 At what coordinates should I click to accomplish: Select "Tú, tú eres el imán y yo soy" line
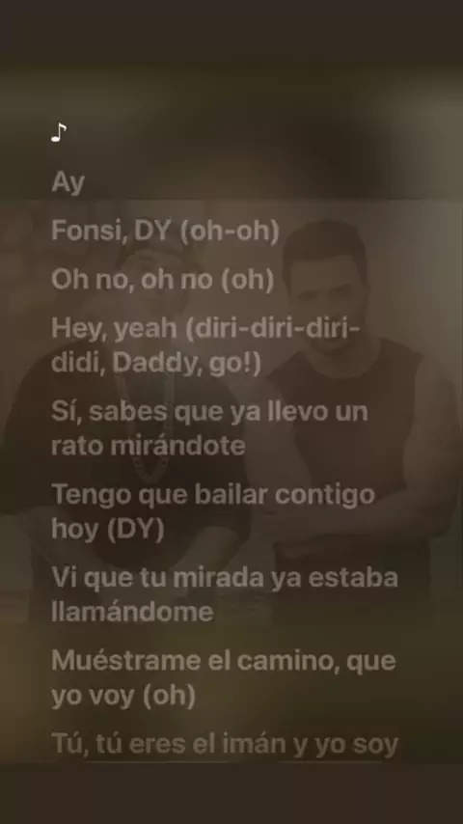(225, 745)
